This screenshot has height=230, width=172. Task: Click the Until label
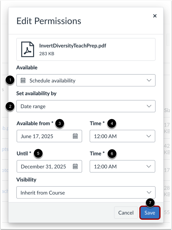pyautogui.click(x=22, y=153)
